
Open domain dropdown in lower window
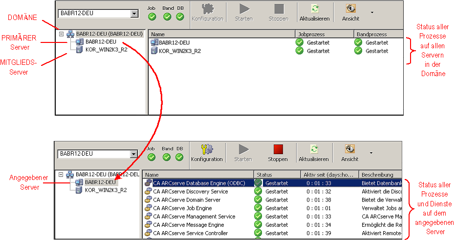point(133,154)
